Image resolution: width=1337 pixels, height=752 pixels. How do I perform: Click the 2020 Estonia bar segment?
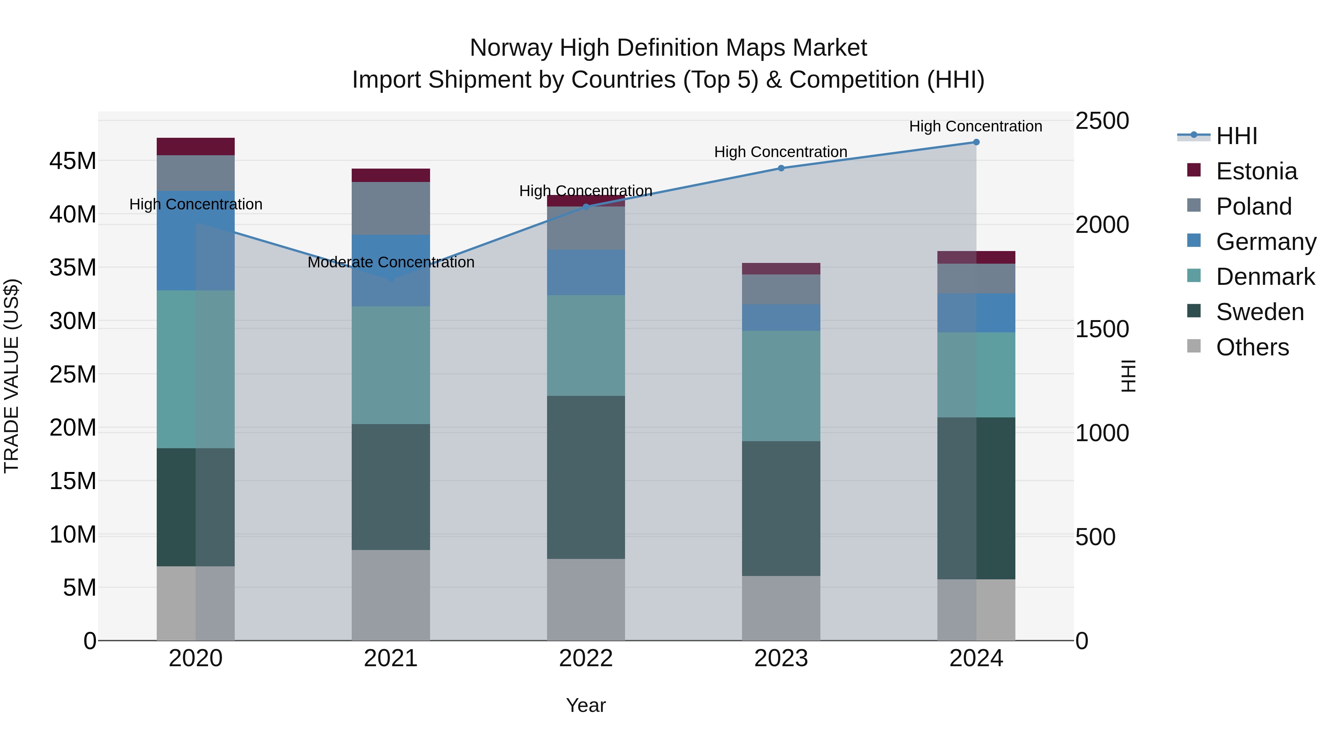coord(196,146)
